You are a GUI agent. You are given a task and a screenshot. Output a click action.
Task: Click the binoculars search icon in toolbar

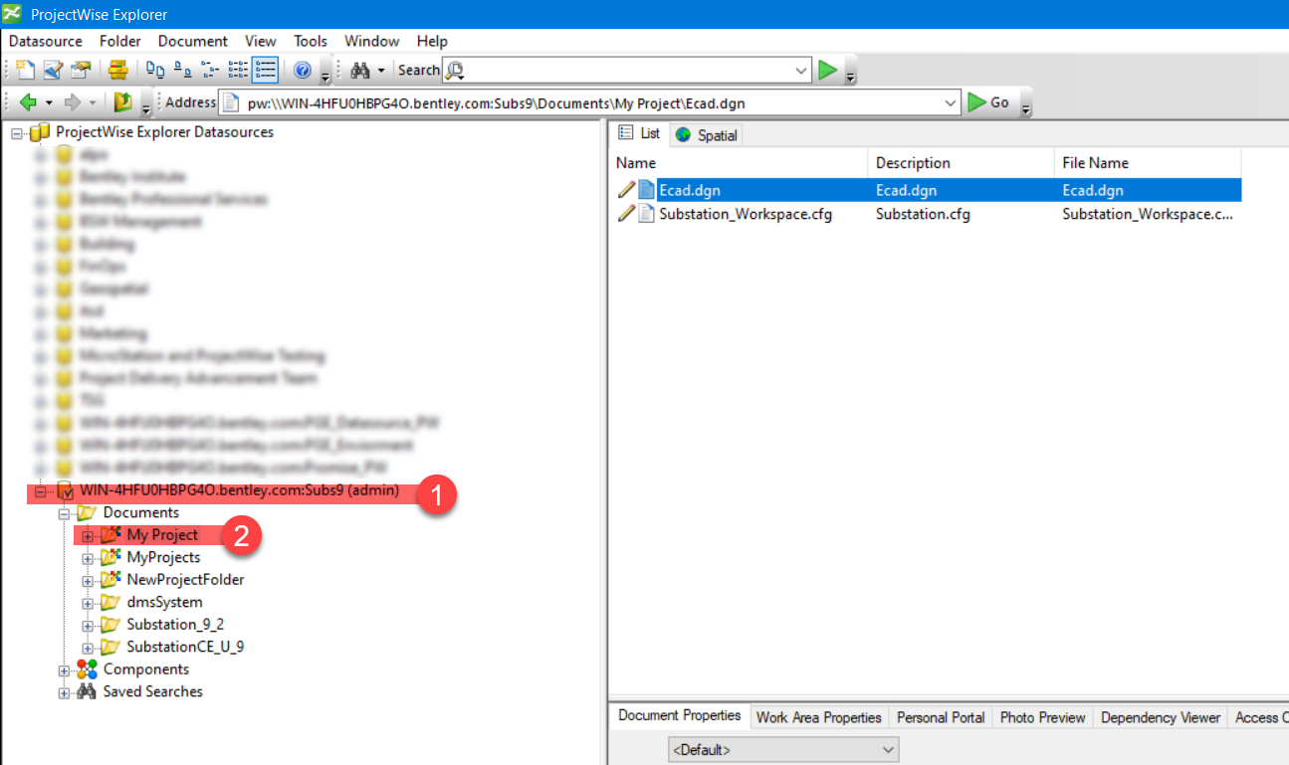[359, 70]
